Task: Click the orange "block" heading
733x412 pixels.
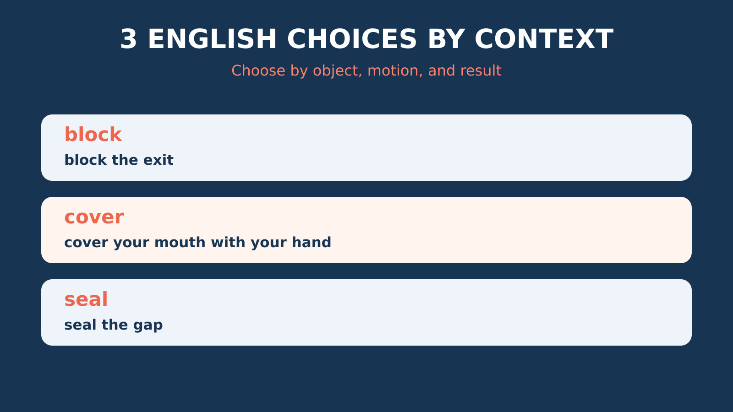Action: click(x=93, y=135)
